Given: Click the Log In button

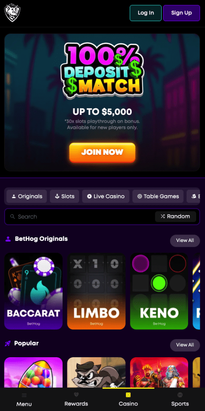Looking at the screenshot, I should 146,13.
